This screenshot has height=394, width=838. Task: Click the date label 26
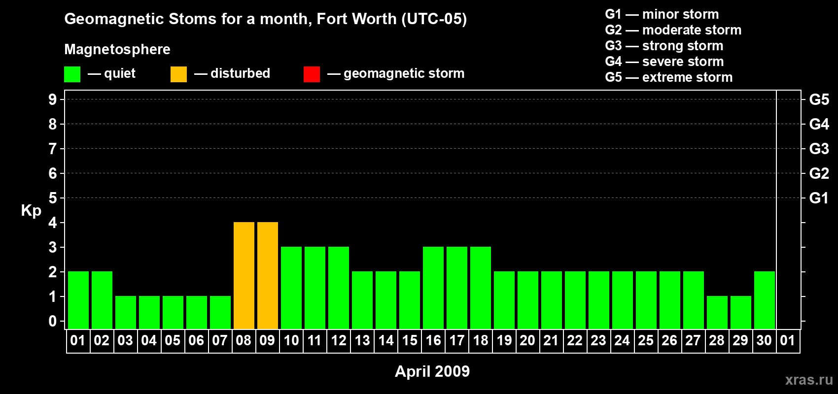point(669,340)
